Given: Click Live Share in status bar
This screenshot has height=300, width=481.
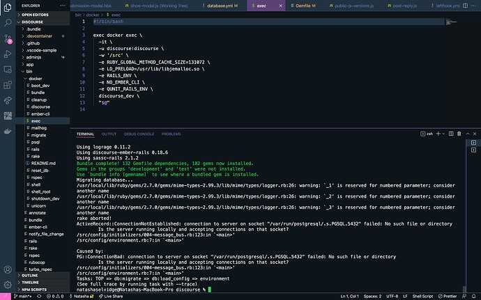Looking at the screenshot, I should 111,297.
